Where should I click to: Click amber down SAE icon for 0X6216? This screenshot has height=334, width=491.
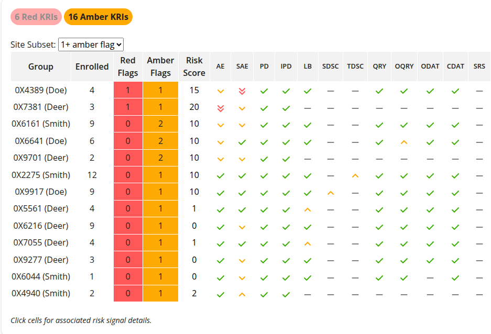pos(242,227)
